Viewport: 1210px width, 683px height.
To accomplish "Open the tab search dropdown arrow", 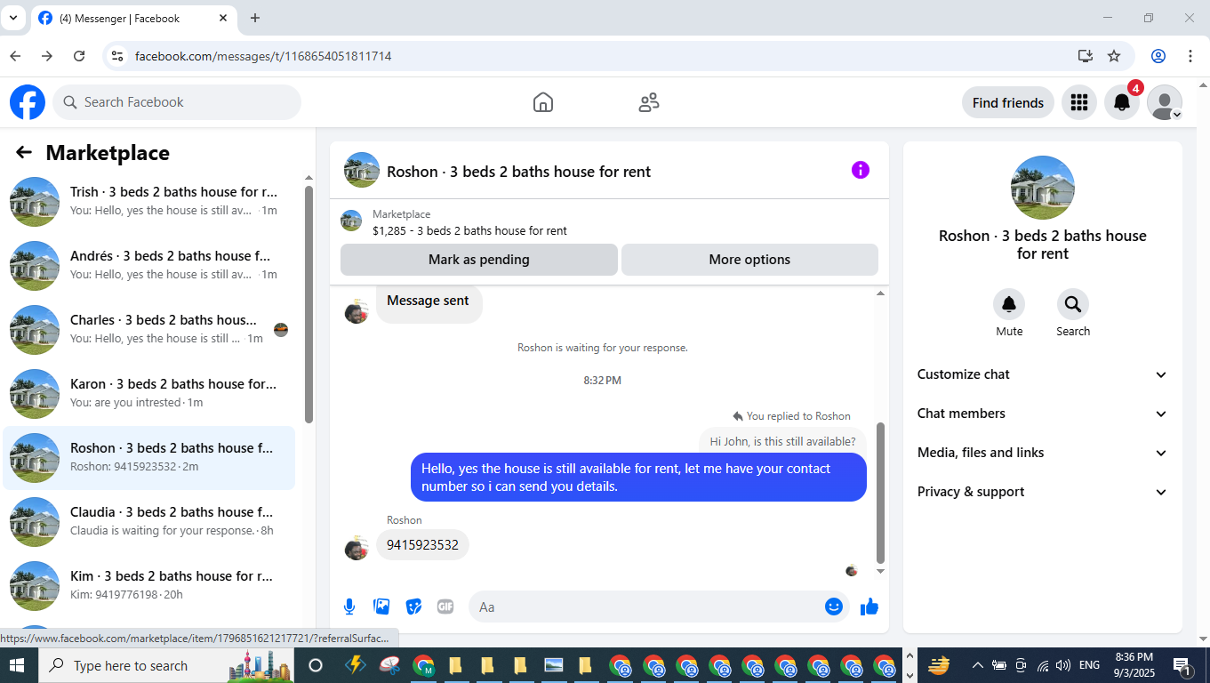I will 12,18.
